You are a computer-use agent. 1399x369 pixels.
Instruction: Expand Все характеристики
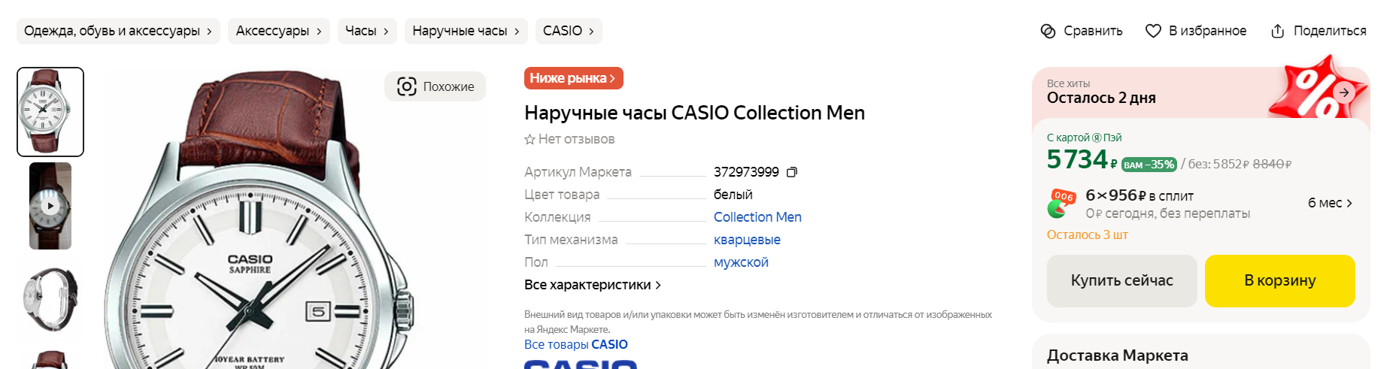[x=593, y=285]
